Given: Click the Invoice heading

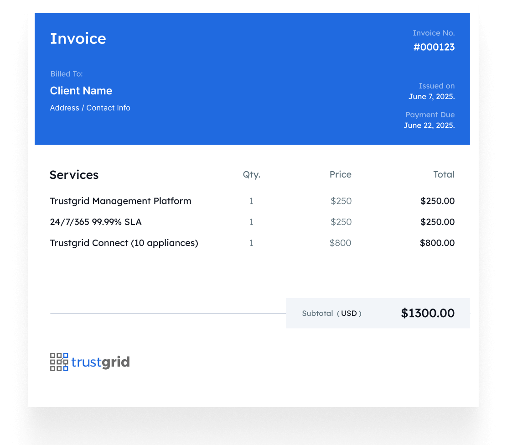Looking at the screenshot, I should [78, 38].
